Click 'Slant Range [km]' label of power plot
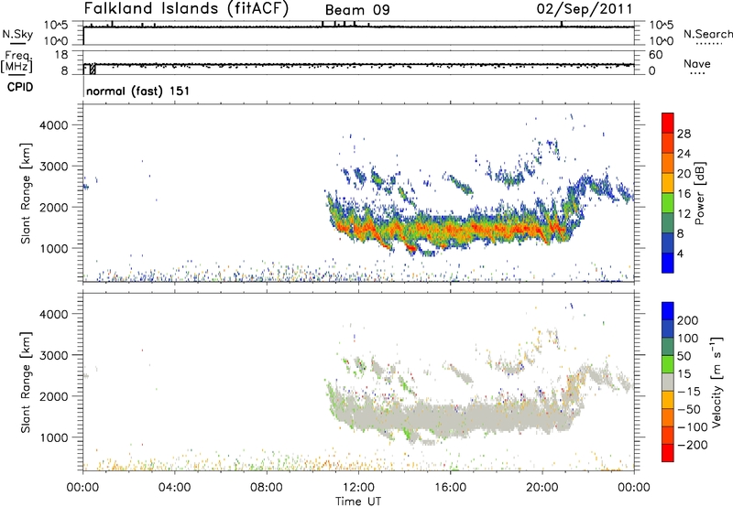This screenshot has width=733, height=507. pos(26,193)
